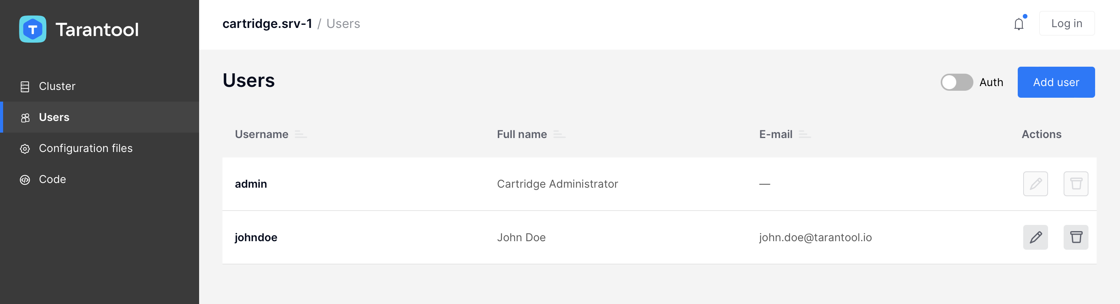
Task: Click the Log in button
Action: pos(1066,23)
